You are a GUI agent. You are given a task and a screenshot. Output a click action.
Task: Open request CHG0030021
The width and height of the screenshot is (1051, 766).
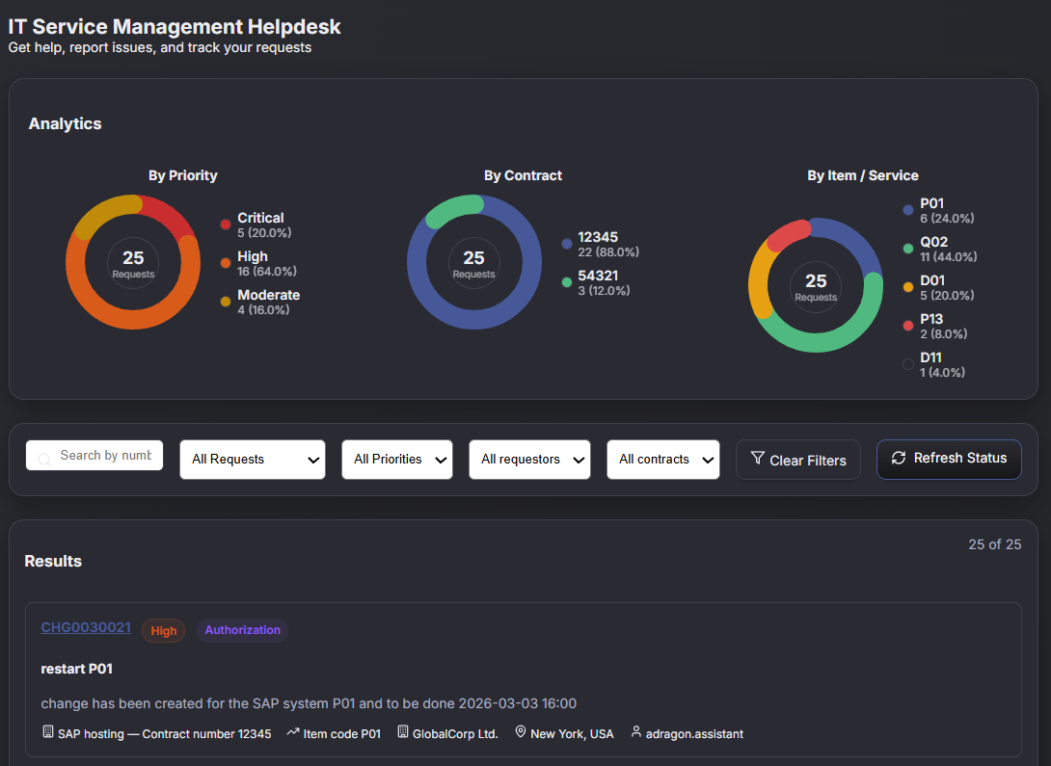(x=86, y=627)
